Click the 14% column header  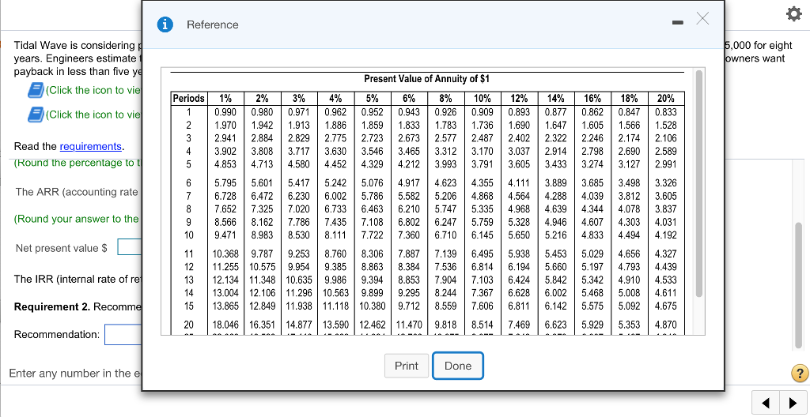(556, 99)
